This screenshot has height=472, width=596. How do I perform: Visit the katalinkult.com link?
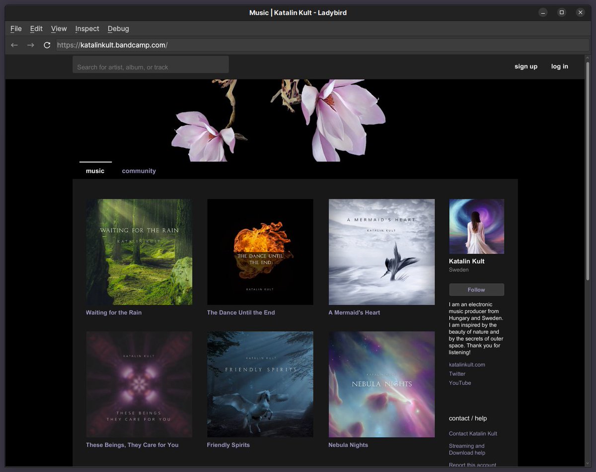467,365
